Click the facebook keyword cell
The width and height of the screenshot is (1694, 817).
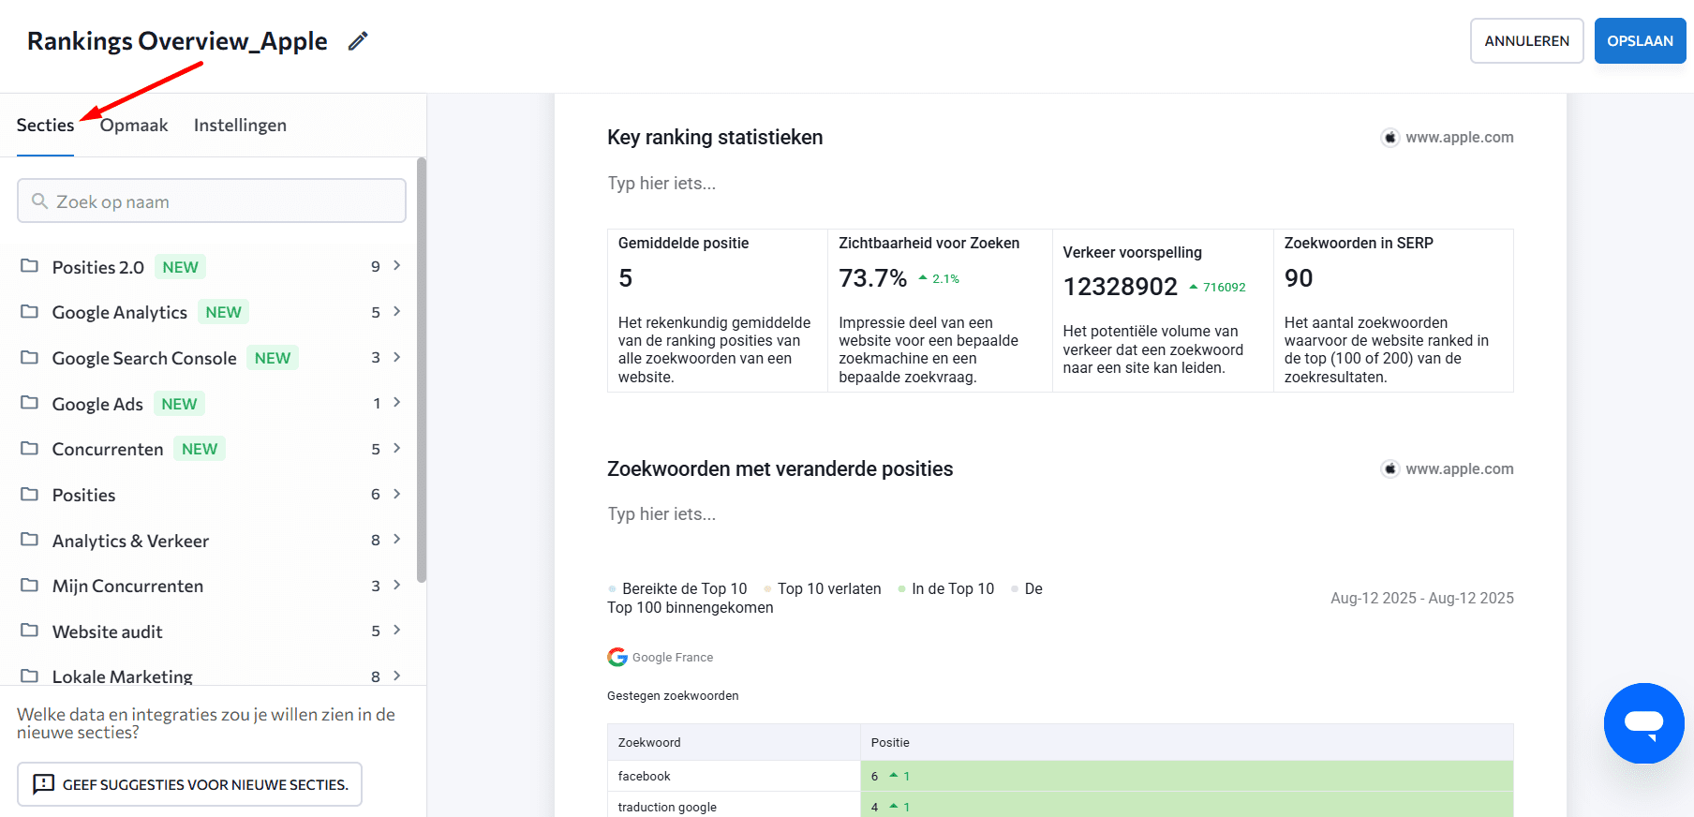pos(735,776)
